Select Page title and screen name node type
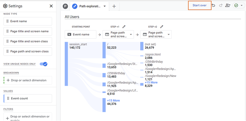 click(27, 31)
